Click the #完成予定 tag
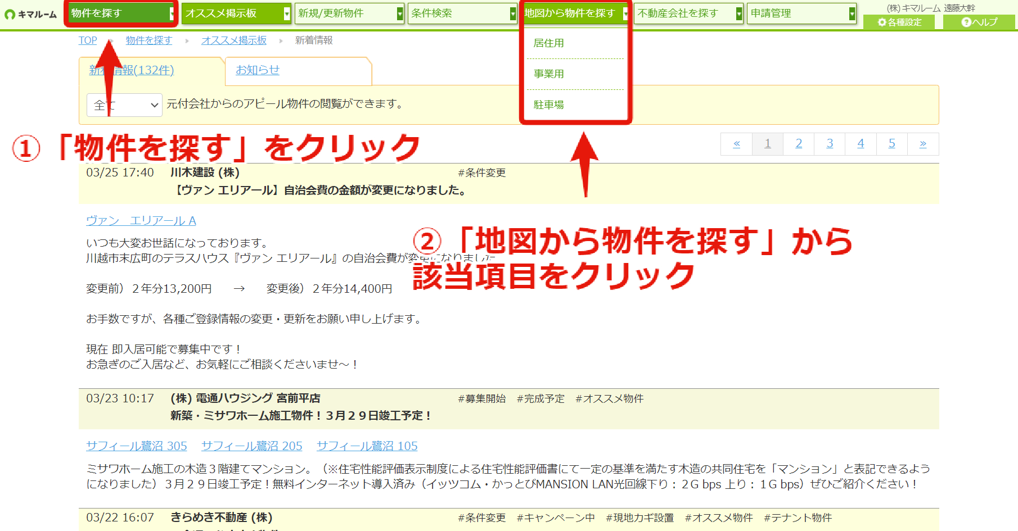 540,399
